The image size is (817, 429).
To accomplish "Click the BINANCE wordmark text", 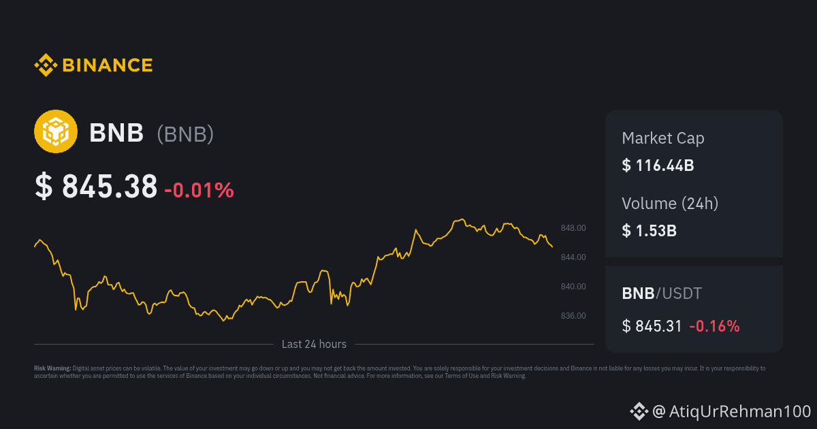I will pyautogui.click(x=108, y=65).
